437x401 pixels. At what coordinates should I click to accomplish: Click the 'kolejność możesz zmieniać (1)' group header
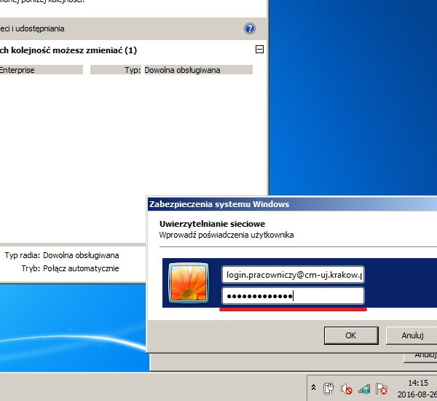(x=69, y=50)
